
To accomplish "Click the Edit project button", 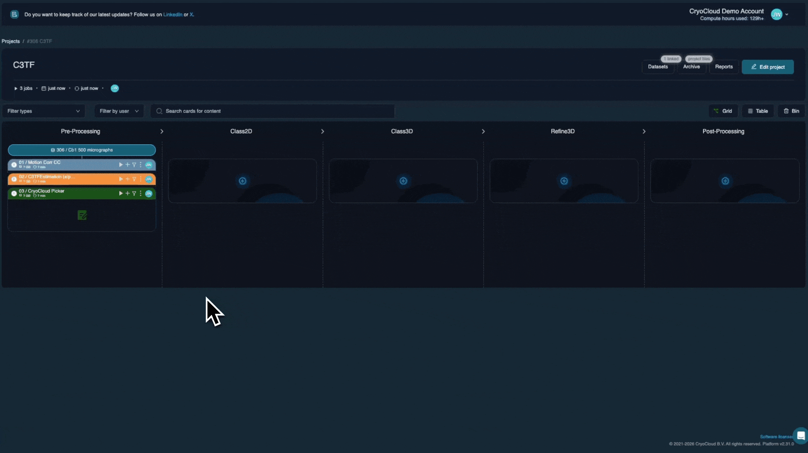I will [x=768, y=67].
